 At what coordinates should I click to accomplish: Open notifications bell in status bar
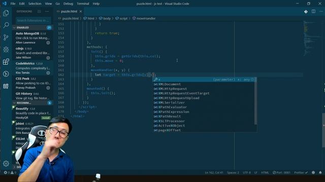[x=320, y=172]
